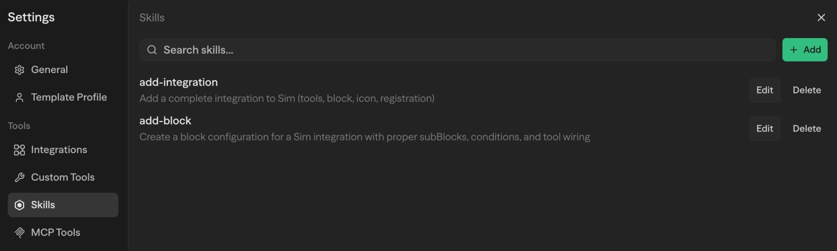Click the General gear icon

pyautogui.click(x=19, y=70)
